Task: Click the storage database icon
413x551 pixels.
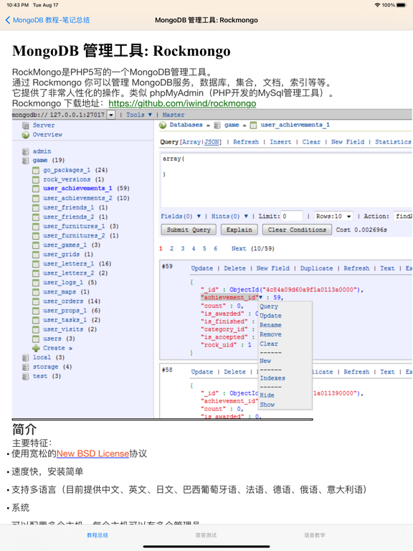Action: [25, 367]
